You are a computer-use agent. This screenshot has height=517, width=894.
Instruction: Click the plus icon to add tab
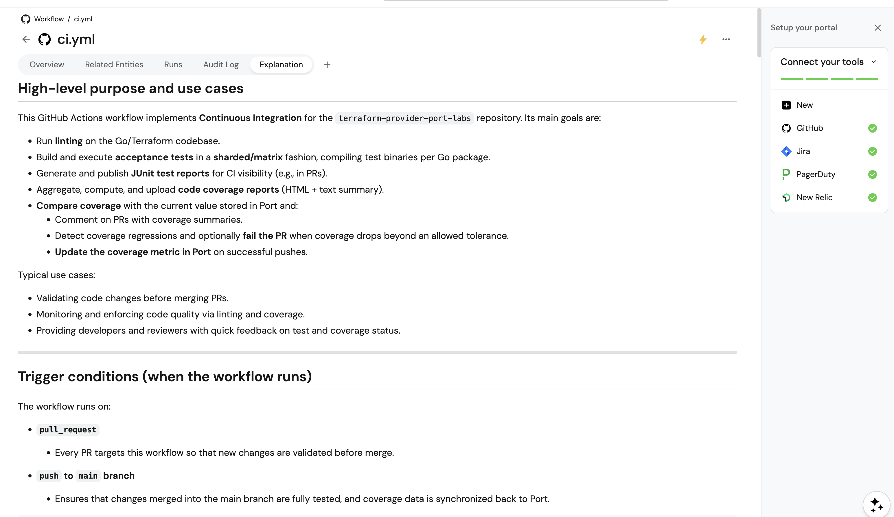[327, 65]
